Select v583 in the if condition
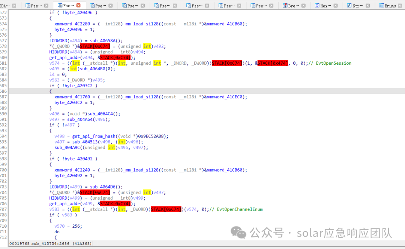Screen dimensions: 405x249 pyautogui.click(x=67, y=215)
